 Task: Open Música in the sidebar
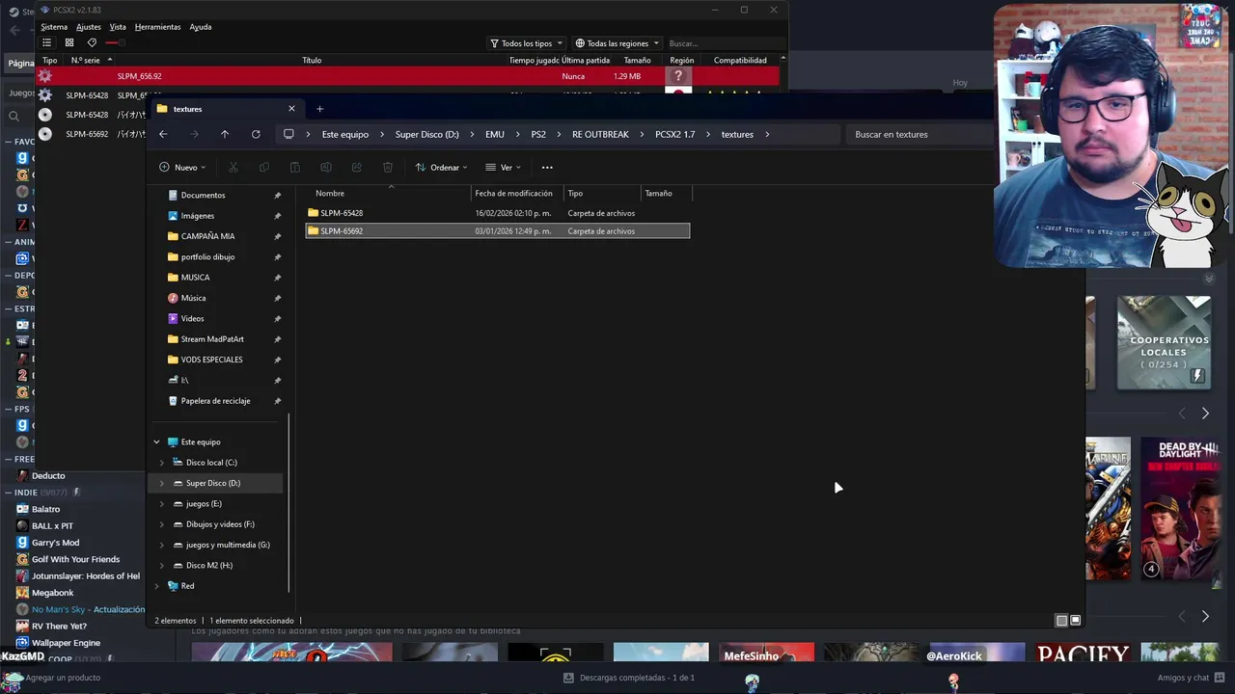(x=193, y=298)
